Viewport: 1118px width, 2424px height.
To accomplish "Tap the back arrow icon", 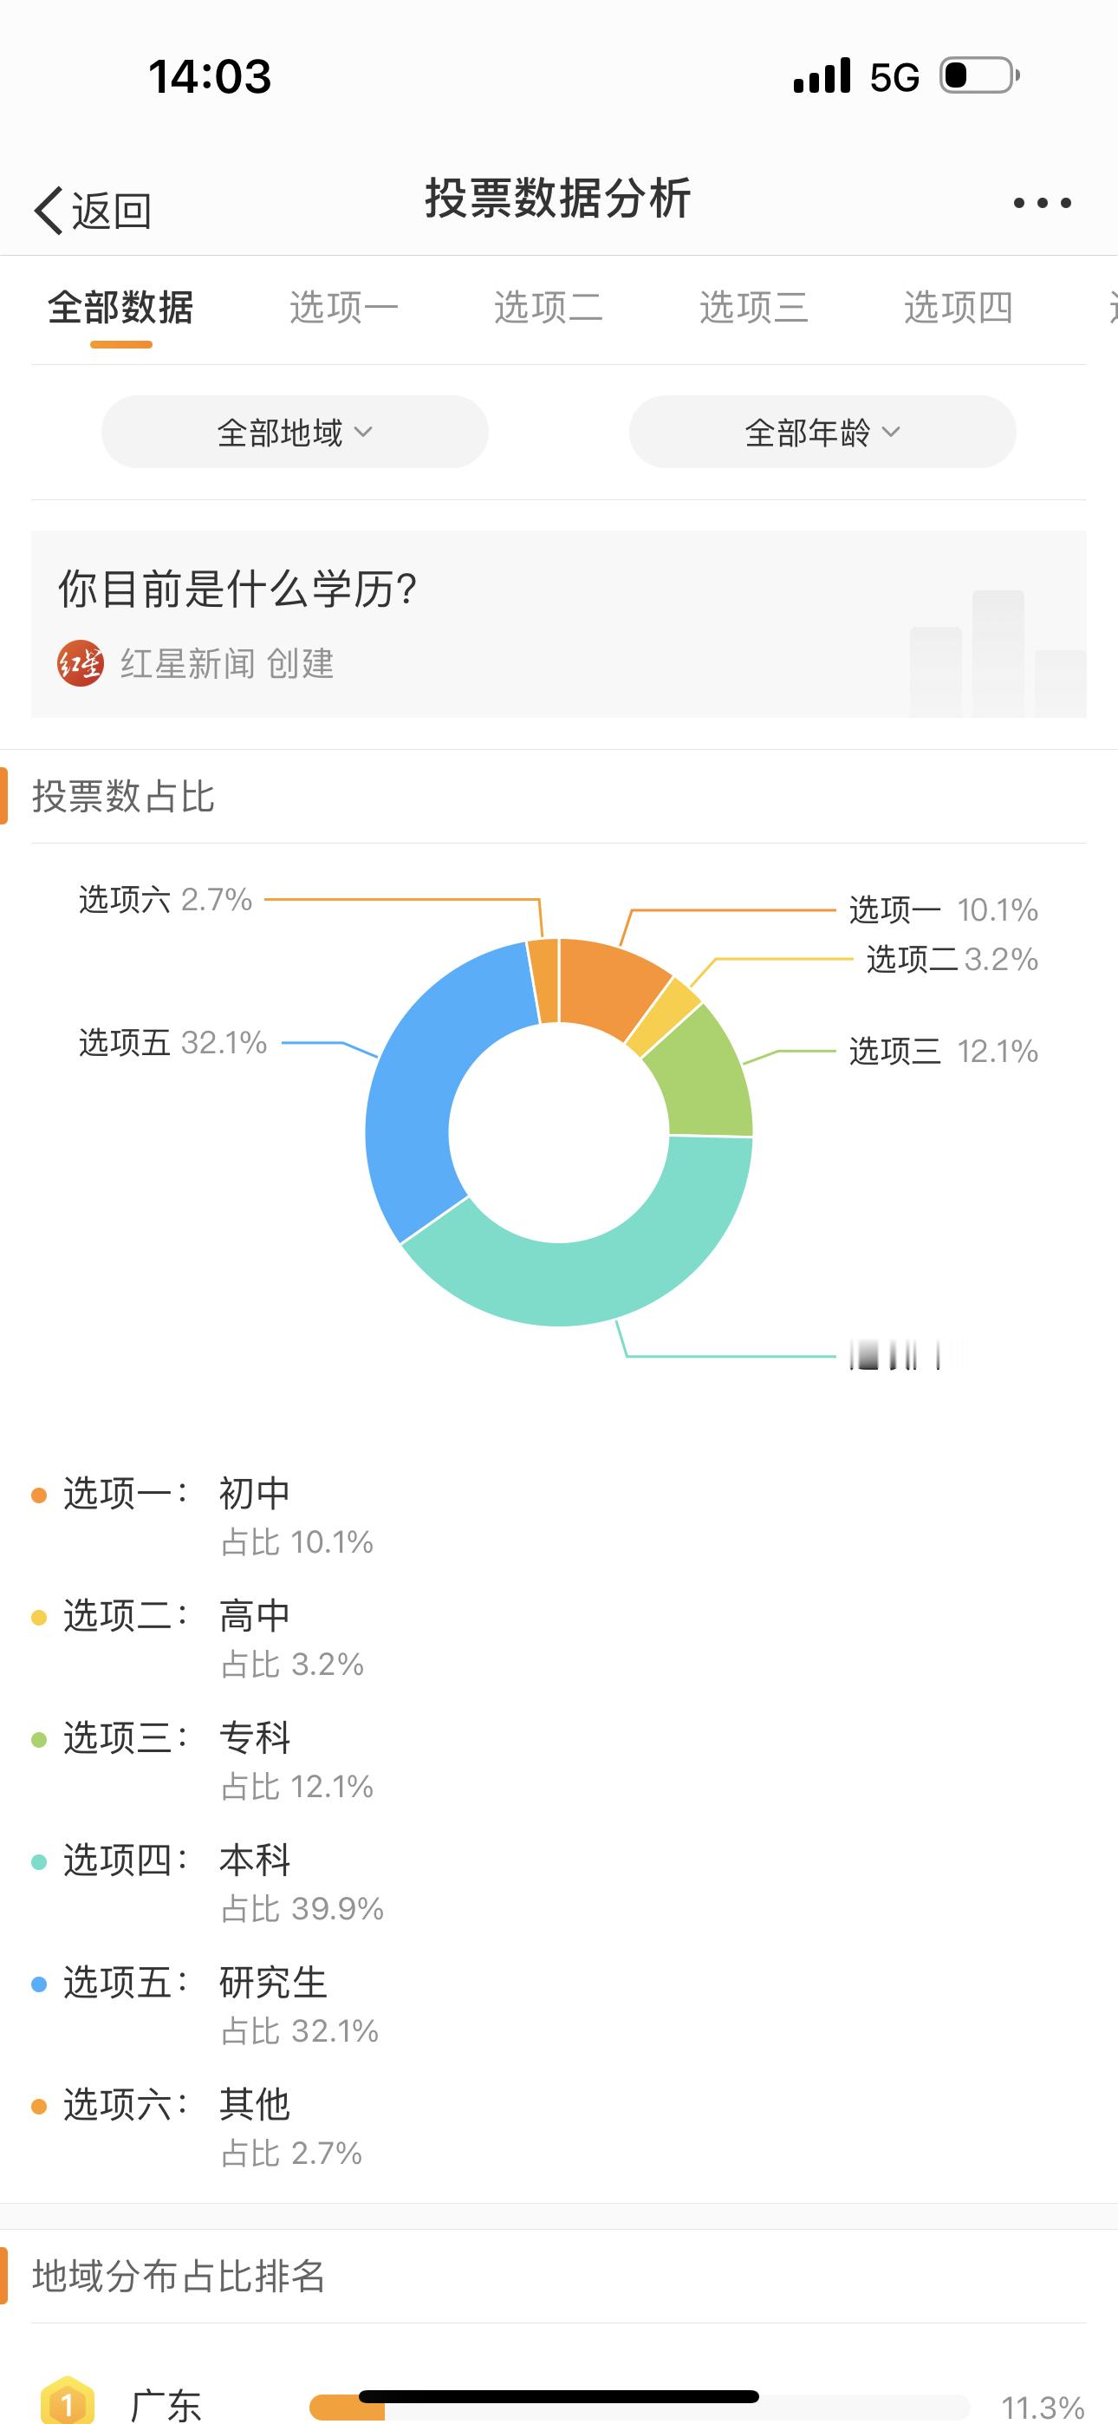I will pyautogui.click(x=49, y=210).
